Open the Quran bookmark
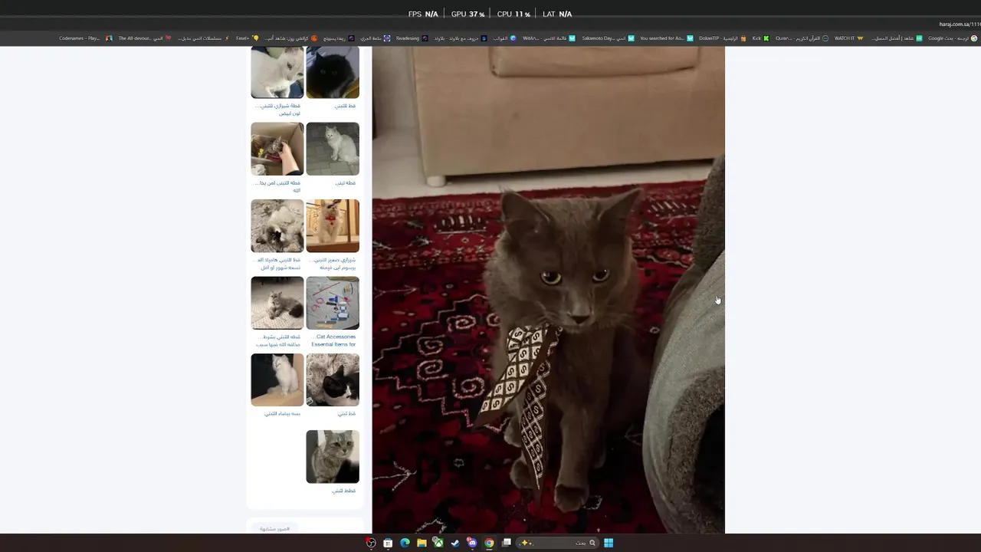 click(x=802, y=38)
